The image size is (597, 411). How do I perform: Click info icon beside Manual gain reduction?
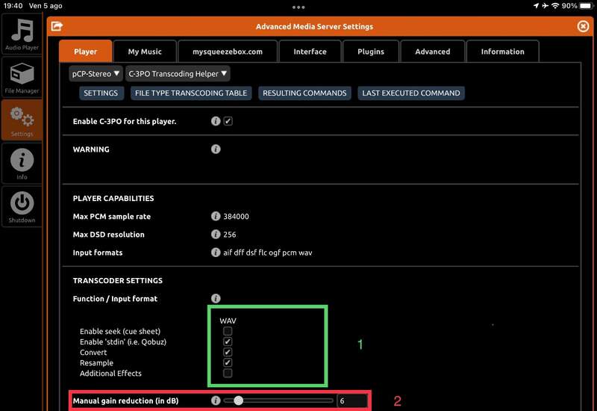coord(216,401)
